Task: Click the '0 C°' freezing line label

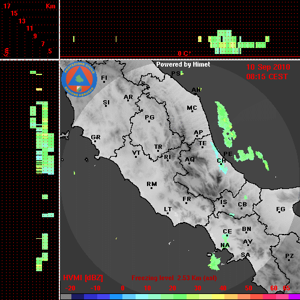Action: coord(184,53)
